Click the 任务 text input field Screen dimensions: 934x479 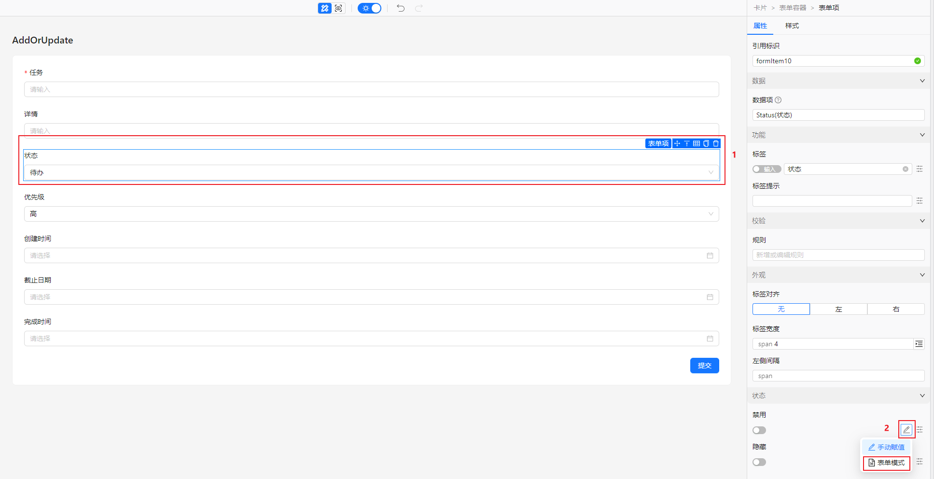(371, 89)
